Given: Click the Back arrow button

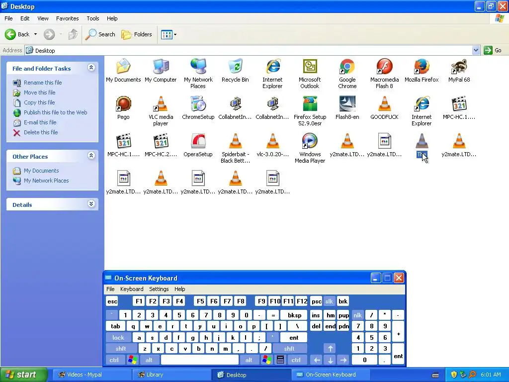Looking at the screenshot, I should [17, 34].
